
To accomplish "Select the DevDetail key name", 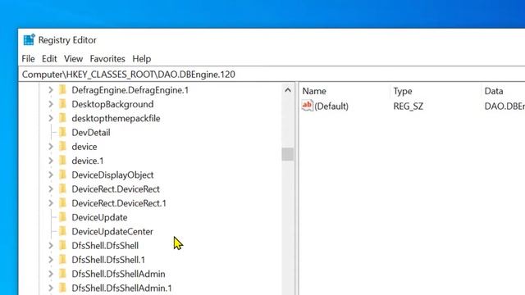I will (x=91, y=133).
